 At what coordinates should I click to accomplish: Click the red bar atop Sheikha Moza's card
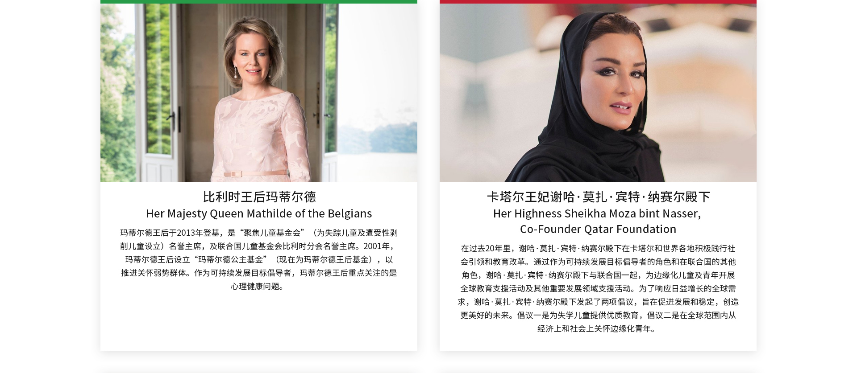(x=598, y=2)
